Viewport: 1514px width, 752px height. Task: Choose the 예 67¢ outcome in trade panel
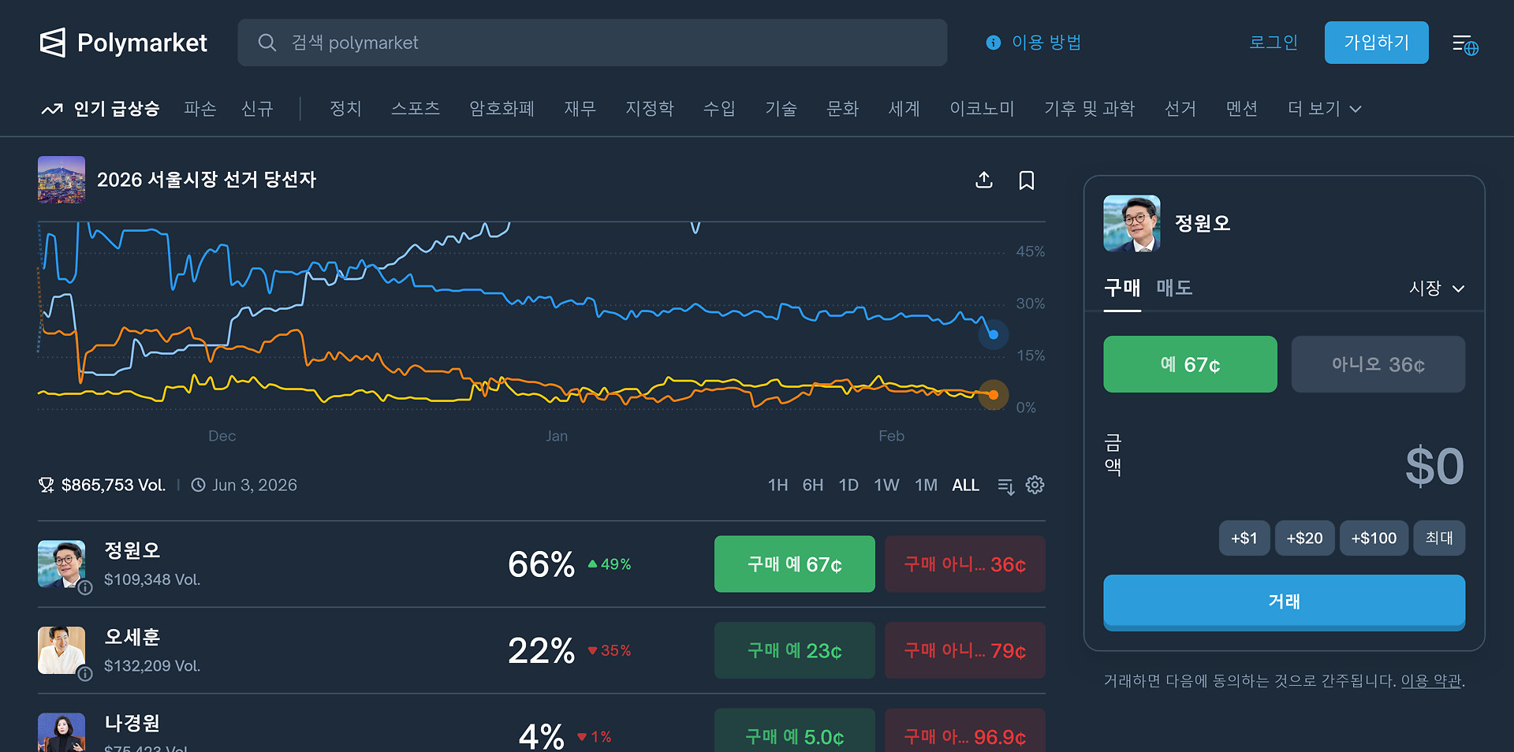(x=1190, y=364)
